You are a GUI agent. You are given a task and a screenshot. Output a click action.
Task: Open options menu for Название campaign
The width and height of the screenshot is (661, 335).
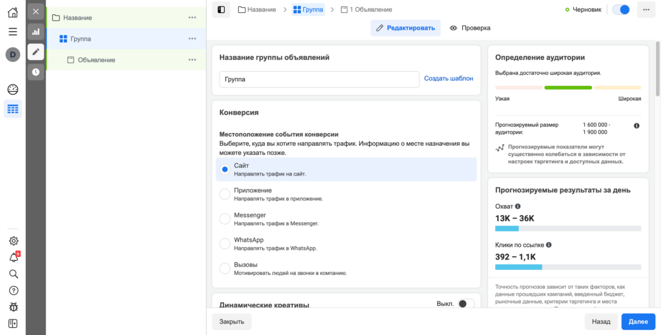coord(192,17)
